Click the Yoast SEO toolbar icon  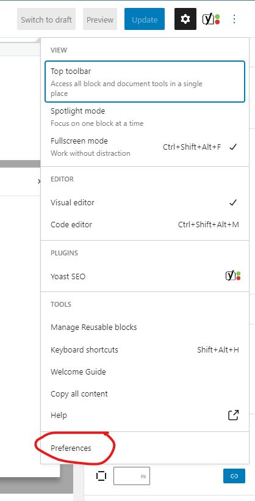point(211,19)
